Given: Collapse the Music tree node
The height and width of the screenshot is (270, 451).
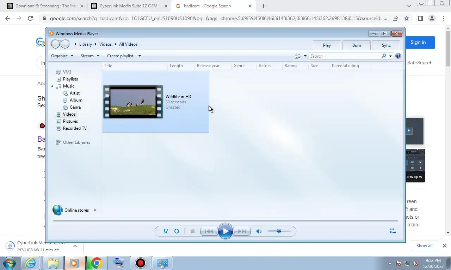Looking at the screenshot, I should click(52, 86).
